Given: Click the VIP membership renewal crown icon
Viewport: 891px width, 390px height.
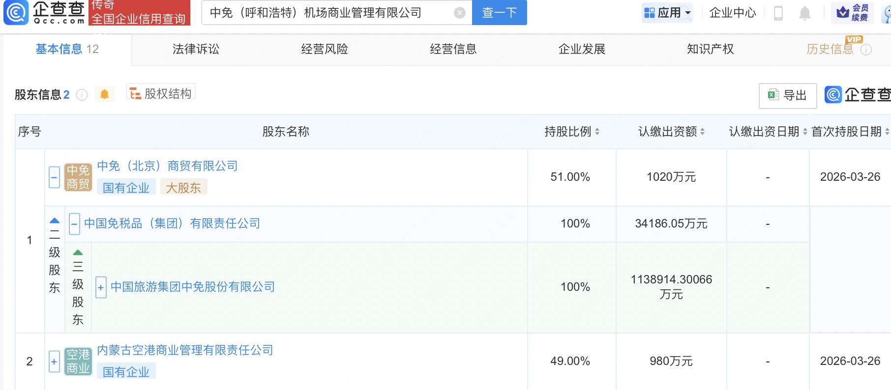Looking at the screenshot, I should coord(843,12).
